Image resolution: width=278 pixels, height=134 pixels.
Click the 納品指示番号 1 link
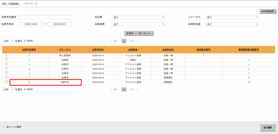coord(204,55)
